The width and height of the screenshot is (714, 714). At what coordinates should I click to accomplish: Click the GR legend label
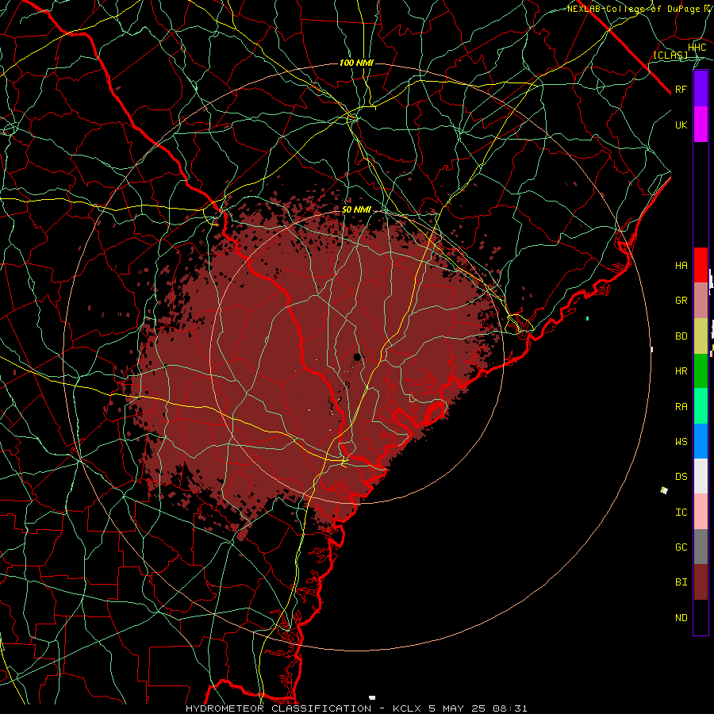681,301
